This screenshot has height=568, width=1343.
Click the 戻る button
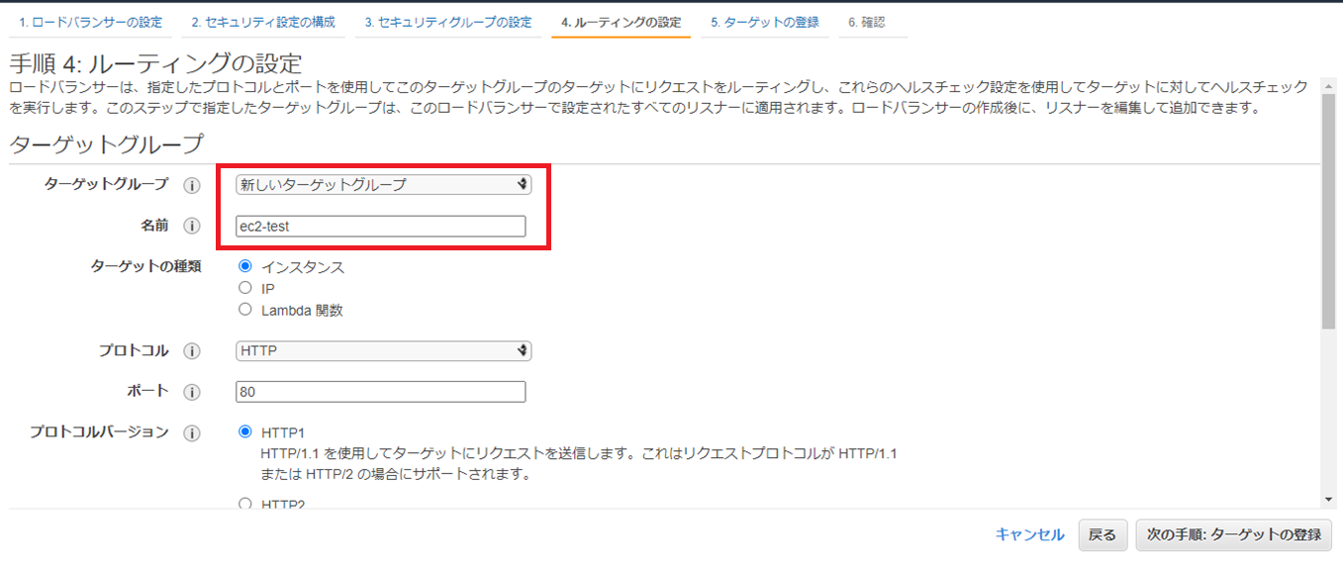point(1102,534)
